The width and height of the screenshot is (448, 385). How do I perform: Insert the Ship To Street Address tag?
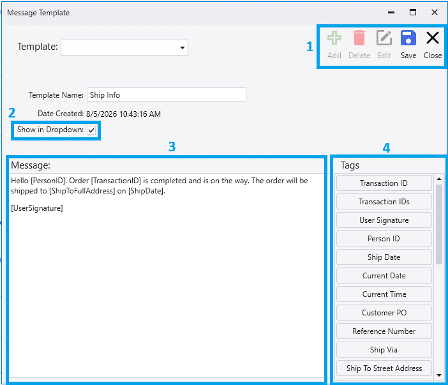(384, 368)
